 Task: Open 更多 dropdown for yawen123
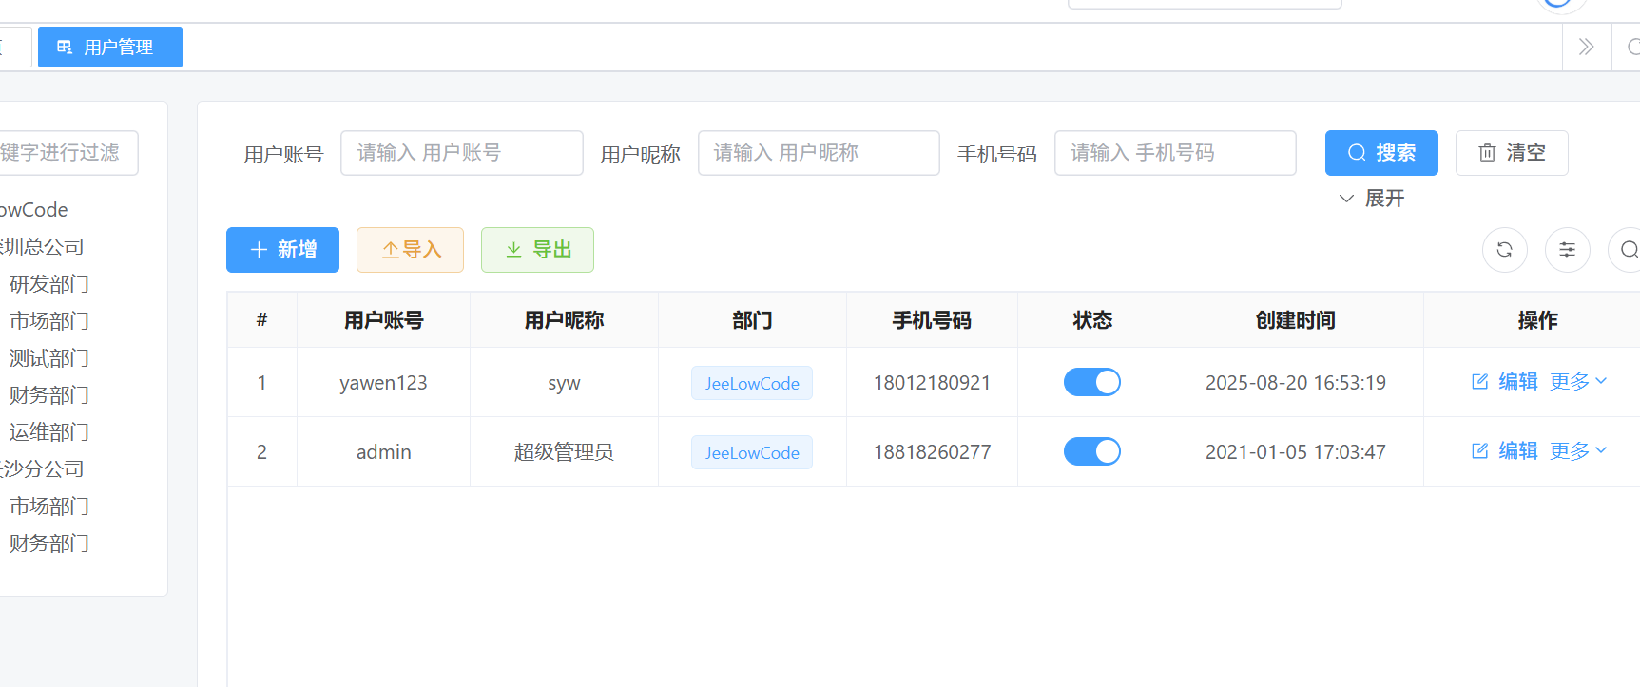click(1578, 382)
